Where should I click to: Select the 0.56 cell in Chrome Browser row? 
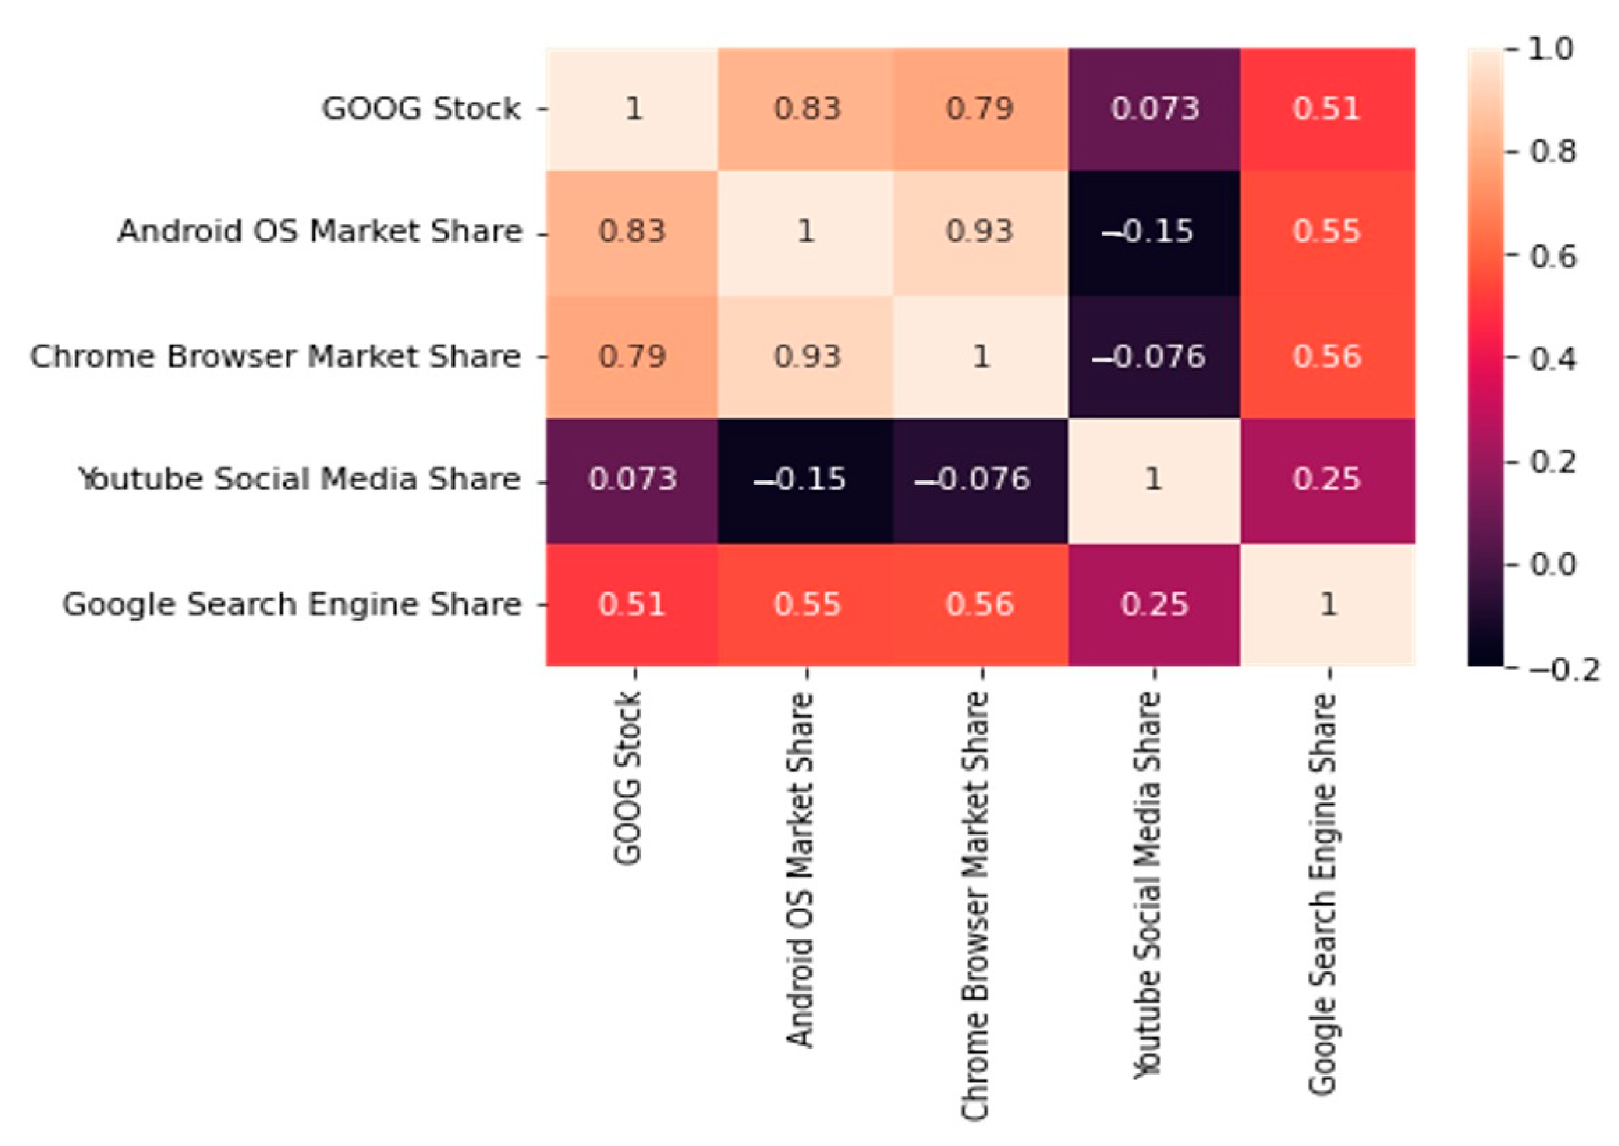(1327, 357)
